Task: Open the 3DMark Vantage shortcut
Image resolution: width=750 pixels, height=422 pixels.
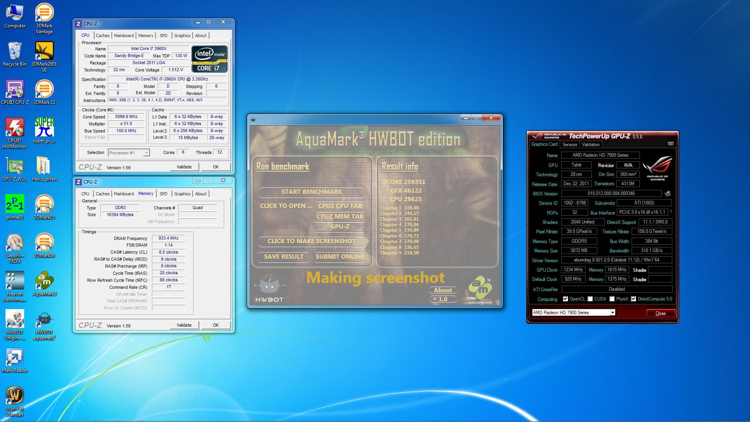Action: (44, 19)
